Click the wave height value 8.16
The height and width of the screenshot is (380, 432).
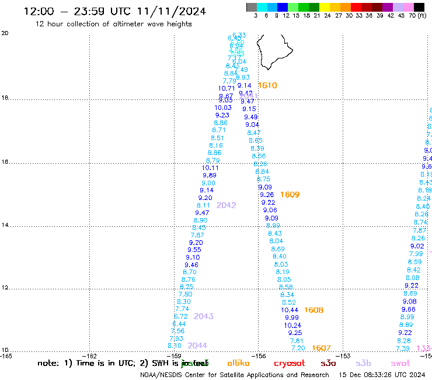tap(216, 146)
